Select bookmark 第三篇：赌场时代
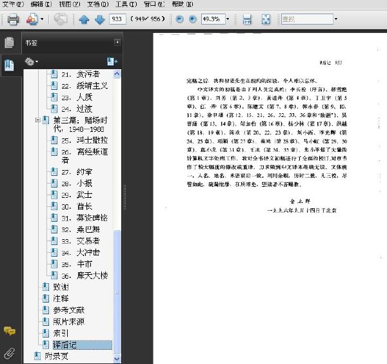387x364 pixels. pyautogui.click(x=81, y=125)
